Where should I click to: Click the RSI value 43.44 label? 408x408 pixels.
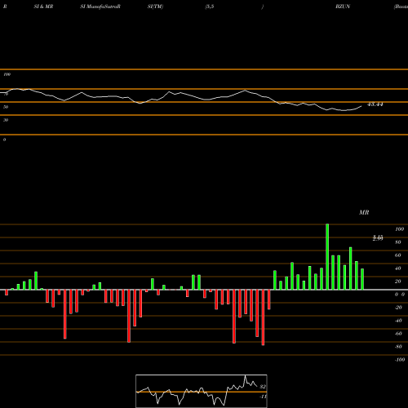click(375, 104)
